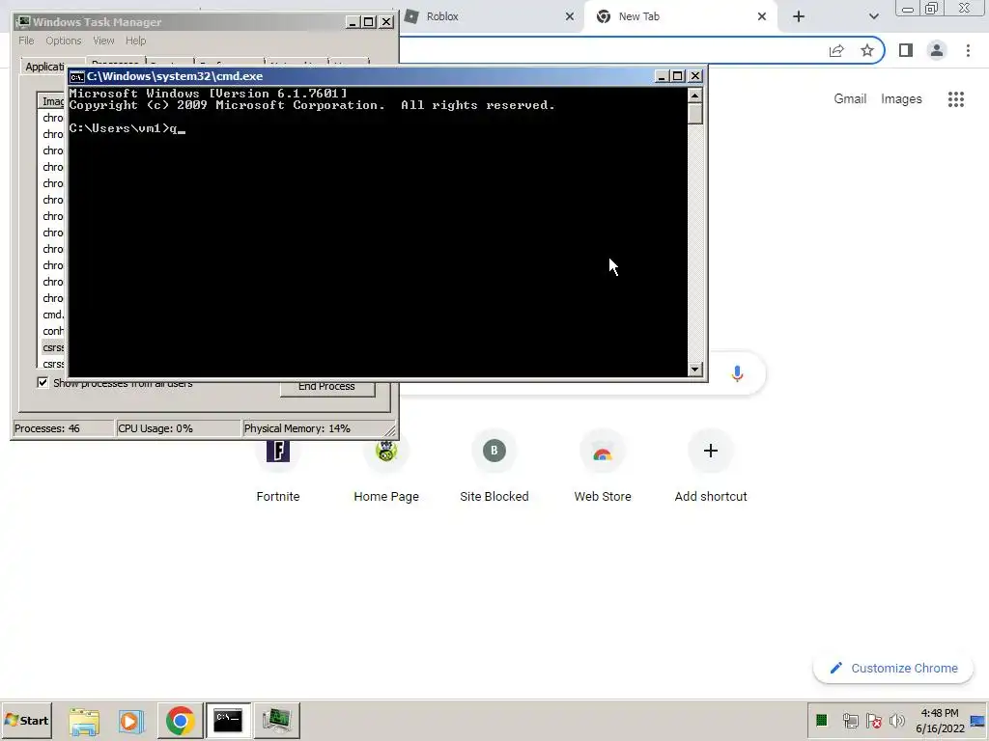Open Chrome side panel icon
The height and width of the screenshot is (741, 989).
pyautogui.click(x=906, y=50)
